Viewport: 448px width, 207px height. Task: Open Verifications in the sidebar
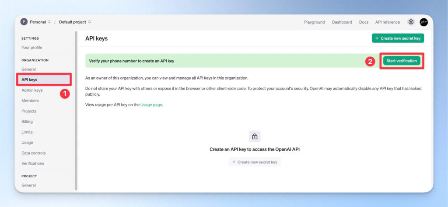pos(33,163)
